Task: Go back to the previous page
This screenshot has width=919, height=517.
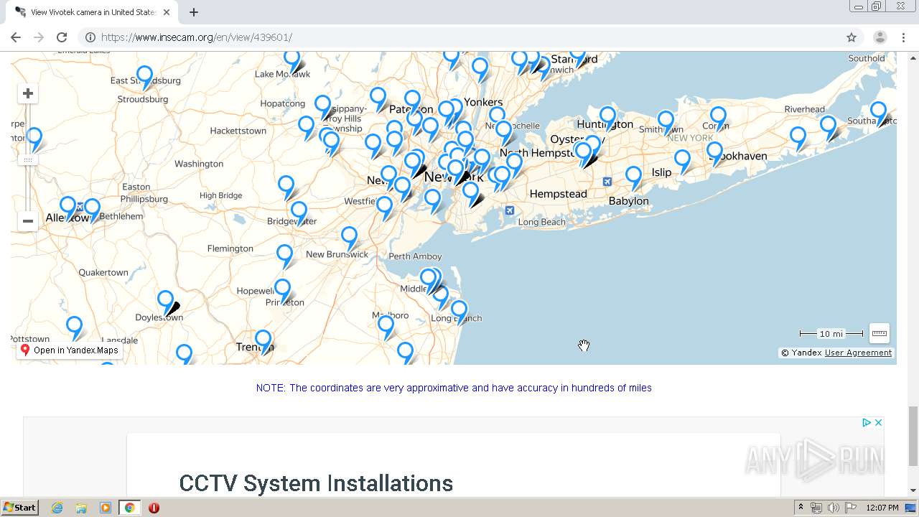Action: [16, 37]
